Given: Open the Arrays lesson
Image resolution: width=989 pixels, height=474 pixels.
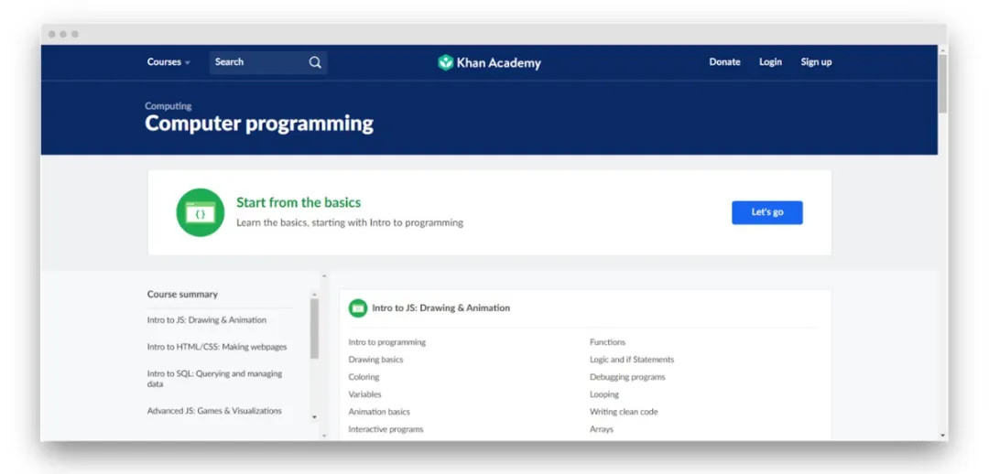Looking at the screenshot, I should click(602, 429).
